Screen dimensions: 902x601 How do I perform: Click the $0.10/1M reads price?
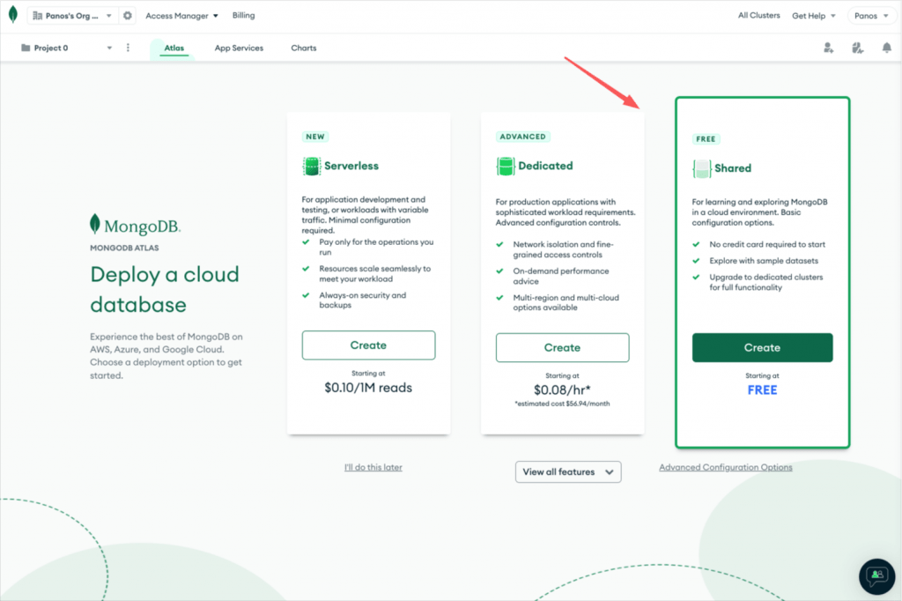coord(368,388)
